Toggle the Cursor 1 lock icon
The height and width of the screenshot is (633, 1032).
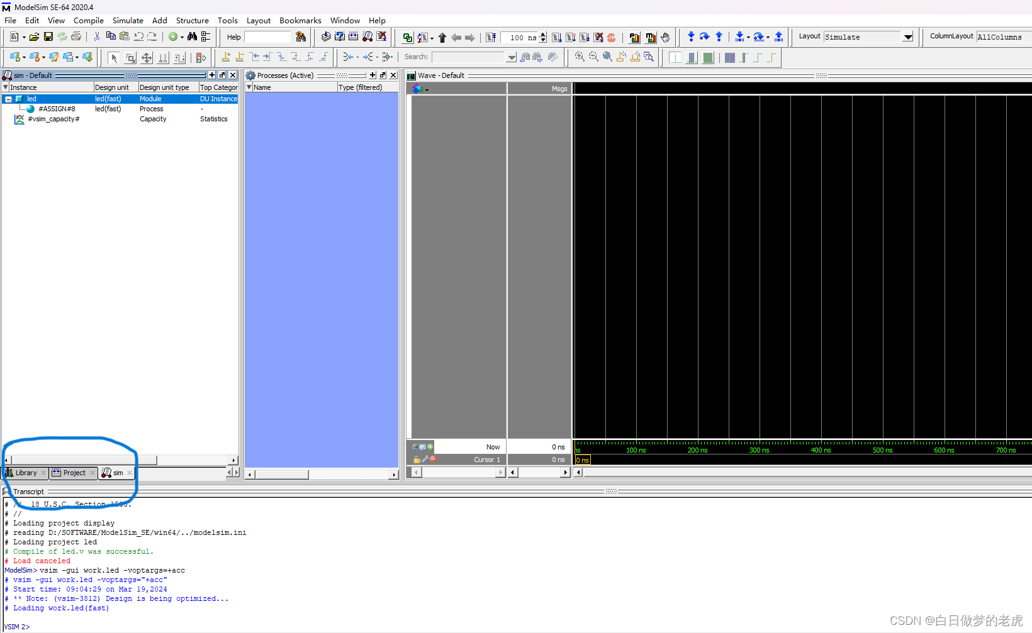point(417,460)
